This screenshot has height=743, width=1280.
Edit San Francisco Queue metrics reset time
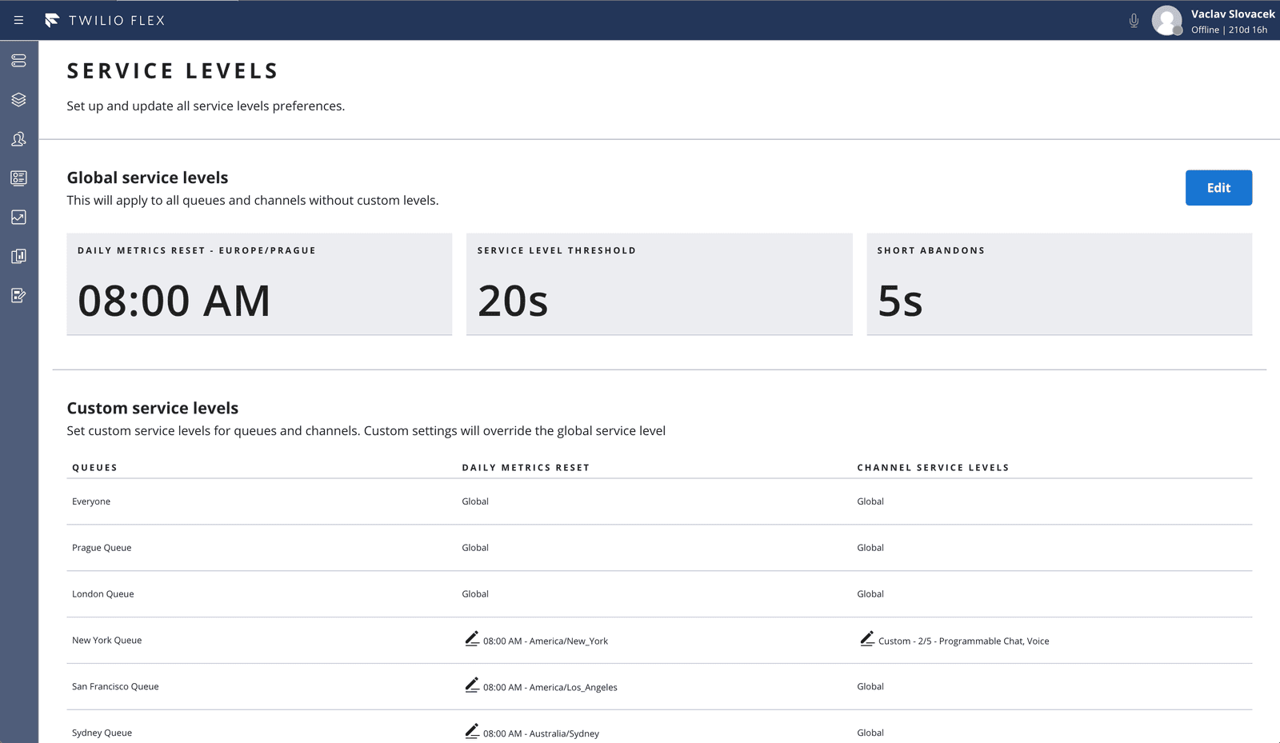coord(472,685)
